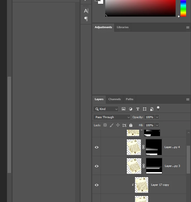Image resolution: width=191 pixels, height=202 pixels.
Task: Click the Fill 100% value field
Action: tap(150, 125)
